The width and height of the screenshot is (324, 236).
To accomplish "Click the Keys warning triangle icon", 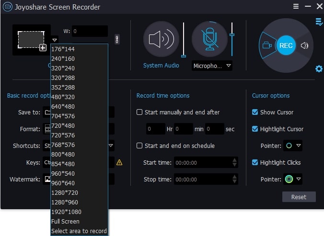I will (119, 163).
